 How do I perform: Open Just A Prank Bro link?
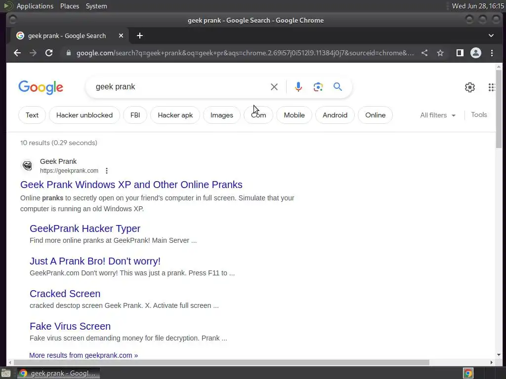point(95,261)
